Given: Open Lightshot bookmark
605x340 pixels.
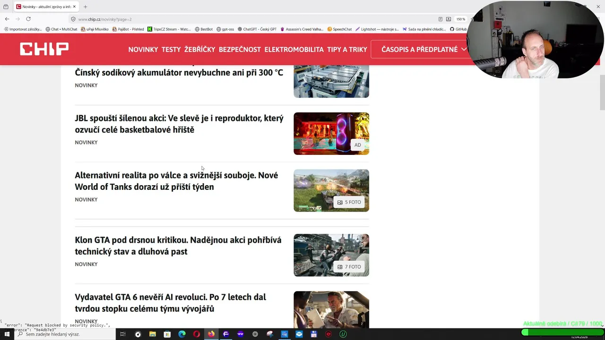Looking at the screenshot, I should 377,29.
